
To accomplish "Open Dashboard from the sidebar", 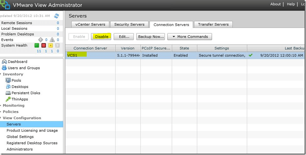I will (x=17, y=62).
